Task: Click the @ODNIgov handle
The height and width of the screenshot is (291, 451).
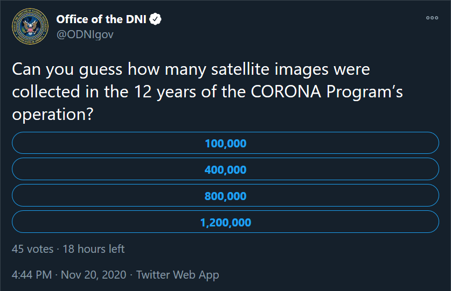Action: point(85,34)
